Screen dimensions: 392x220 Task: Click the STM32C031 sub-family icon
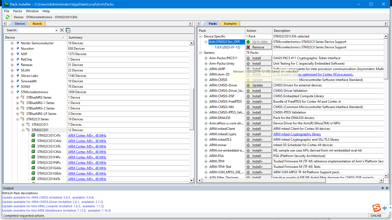(28, 130)
